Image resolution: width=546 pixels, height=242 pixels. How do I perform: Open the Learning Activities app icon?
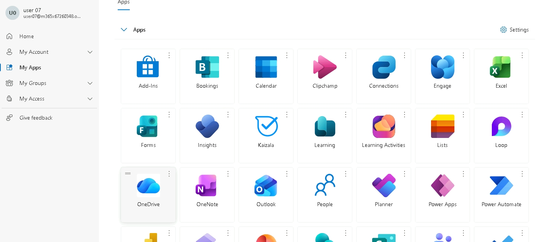(x=384, y=126)
